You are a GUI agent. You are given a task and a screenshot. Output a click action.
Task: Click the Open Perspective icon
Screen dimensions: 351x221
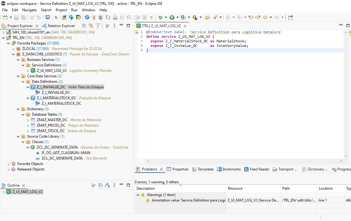pos(290,18)
